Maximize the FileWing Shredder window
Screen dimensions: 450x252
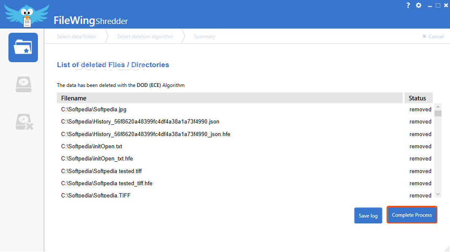[x=438, y=5]
